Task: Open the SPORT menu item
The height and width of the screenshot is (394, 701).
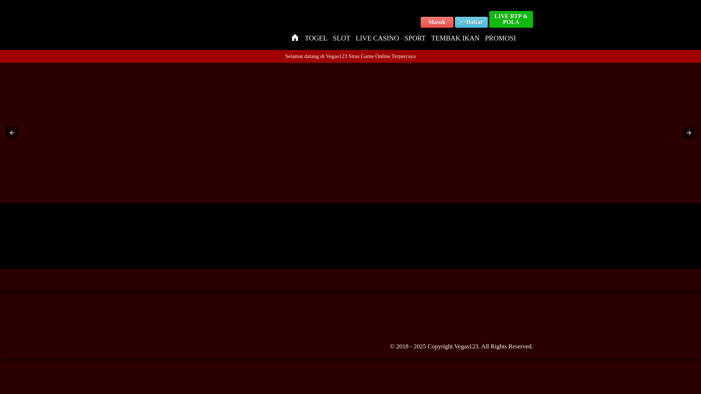Action: coord(415,38)
